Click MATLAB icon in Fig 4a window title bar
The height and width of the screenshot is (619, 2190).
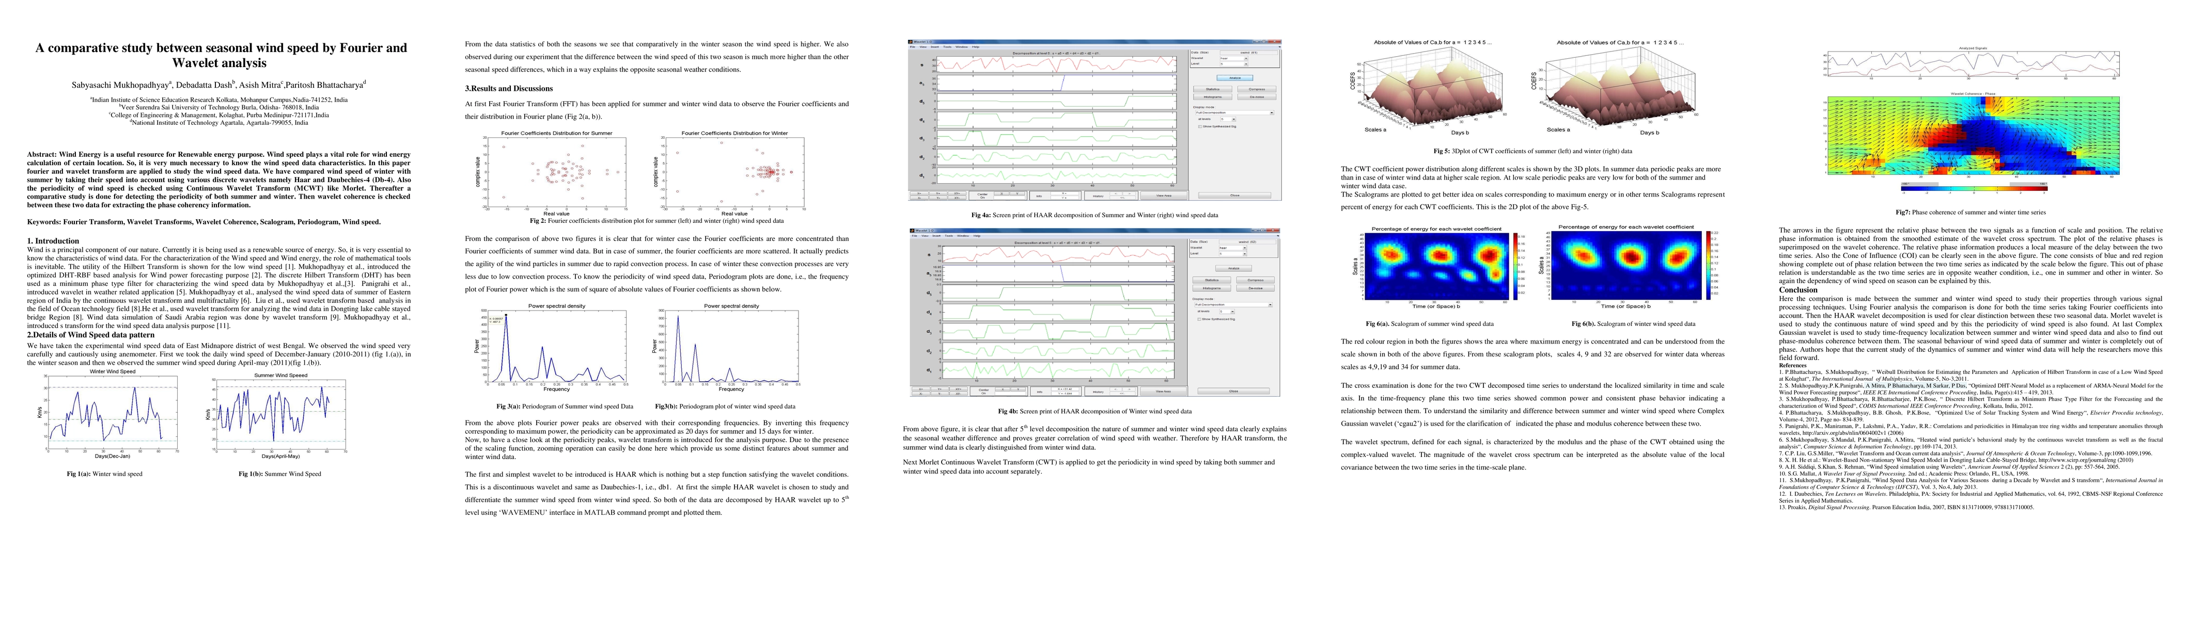point(911,42)
